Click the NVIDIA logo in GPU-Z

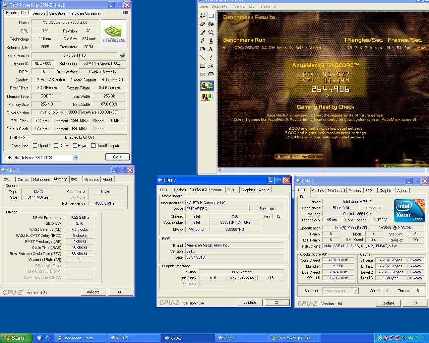click(x=114, y=34)
